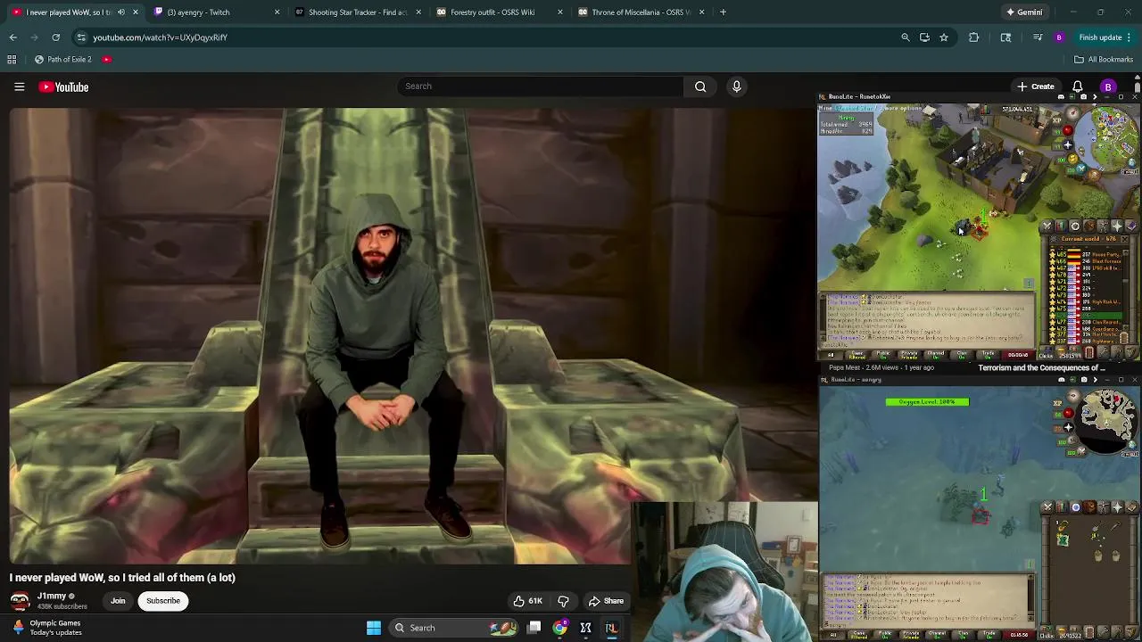Dislike the video
Viewport: 1142px width, 642px height.
(x=563, y=601)
